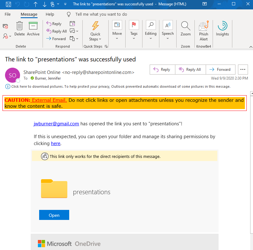The image size is (253, 250).
Task: Click the Save icon in title bar
Action: (8, 4)
